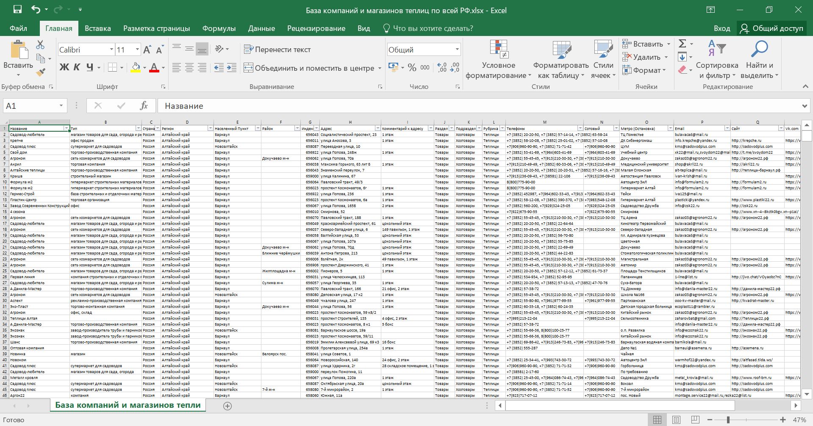Click the Save icon in title bar
The height and width of the screenshot is (426, 813).
pos(17,9)
